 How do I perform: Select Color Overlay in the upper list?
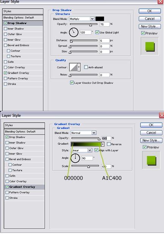point(23,67)
